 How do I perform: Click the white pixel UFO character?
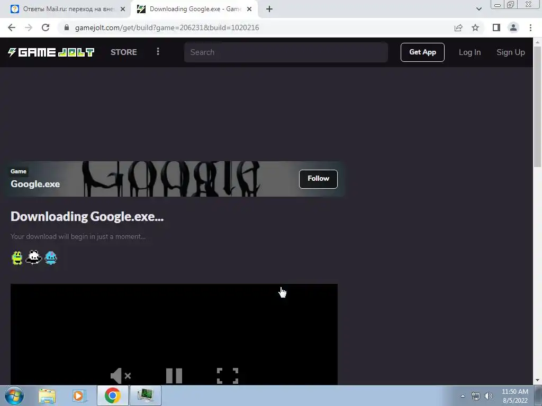(33, 257)
